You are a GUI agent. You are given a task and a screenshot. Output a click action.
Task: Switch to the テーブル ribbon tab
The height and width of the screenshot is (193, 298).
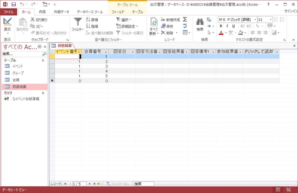(137, 12)
